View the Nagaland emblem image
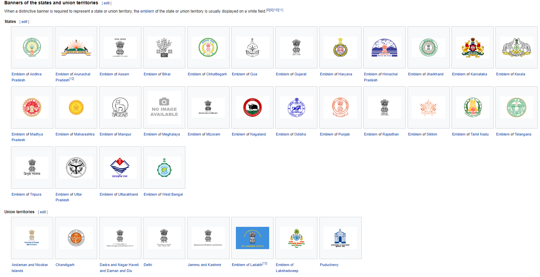540x277 pixels. pos(252,108)
